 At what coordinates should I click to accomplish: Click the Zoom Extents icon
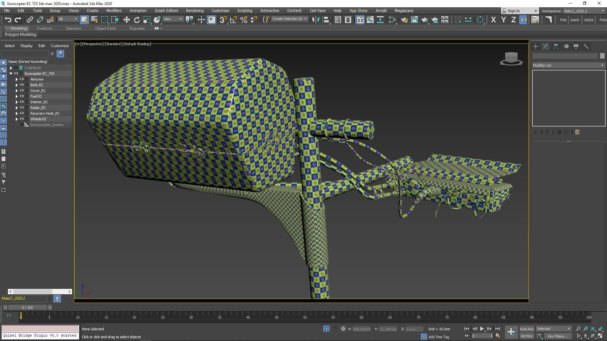(x=593, y=329)
